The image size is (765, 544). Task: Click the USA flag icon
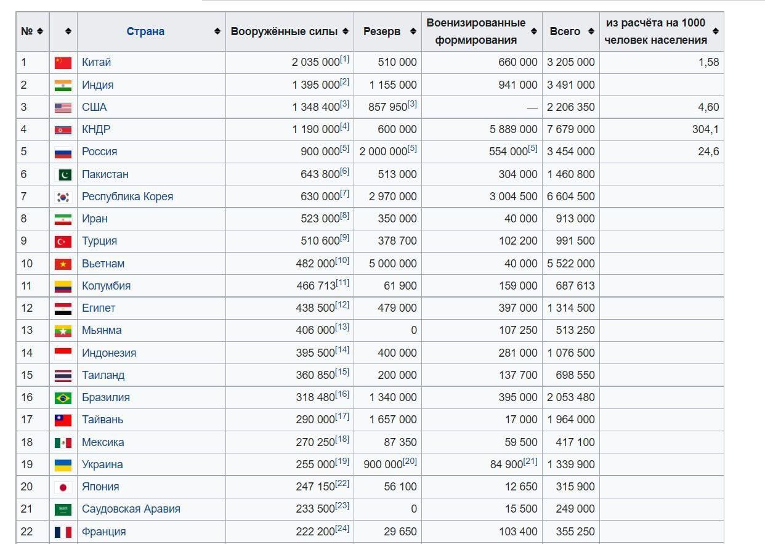tap(63, 107)
